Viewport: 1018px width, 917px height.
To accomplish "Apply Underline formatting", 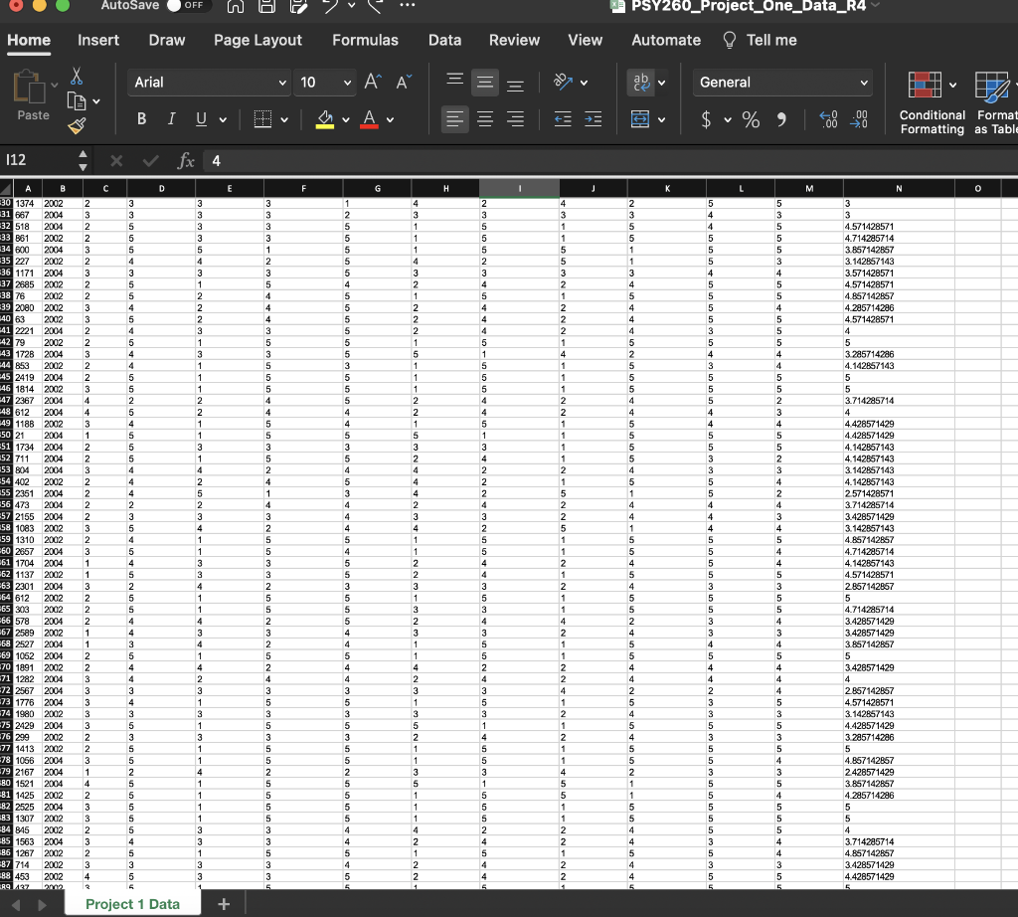I will 201,118.
